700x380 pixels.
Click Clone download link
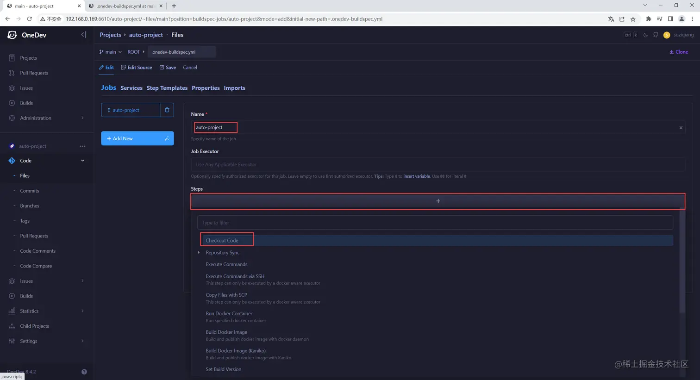(679, 52)
